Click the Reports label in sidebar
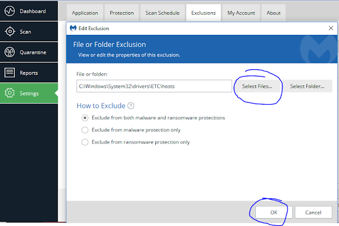The height and width of the screenshot is (226, 339). 29,73
